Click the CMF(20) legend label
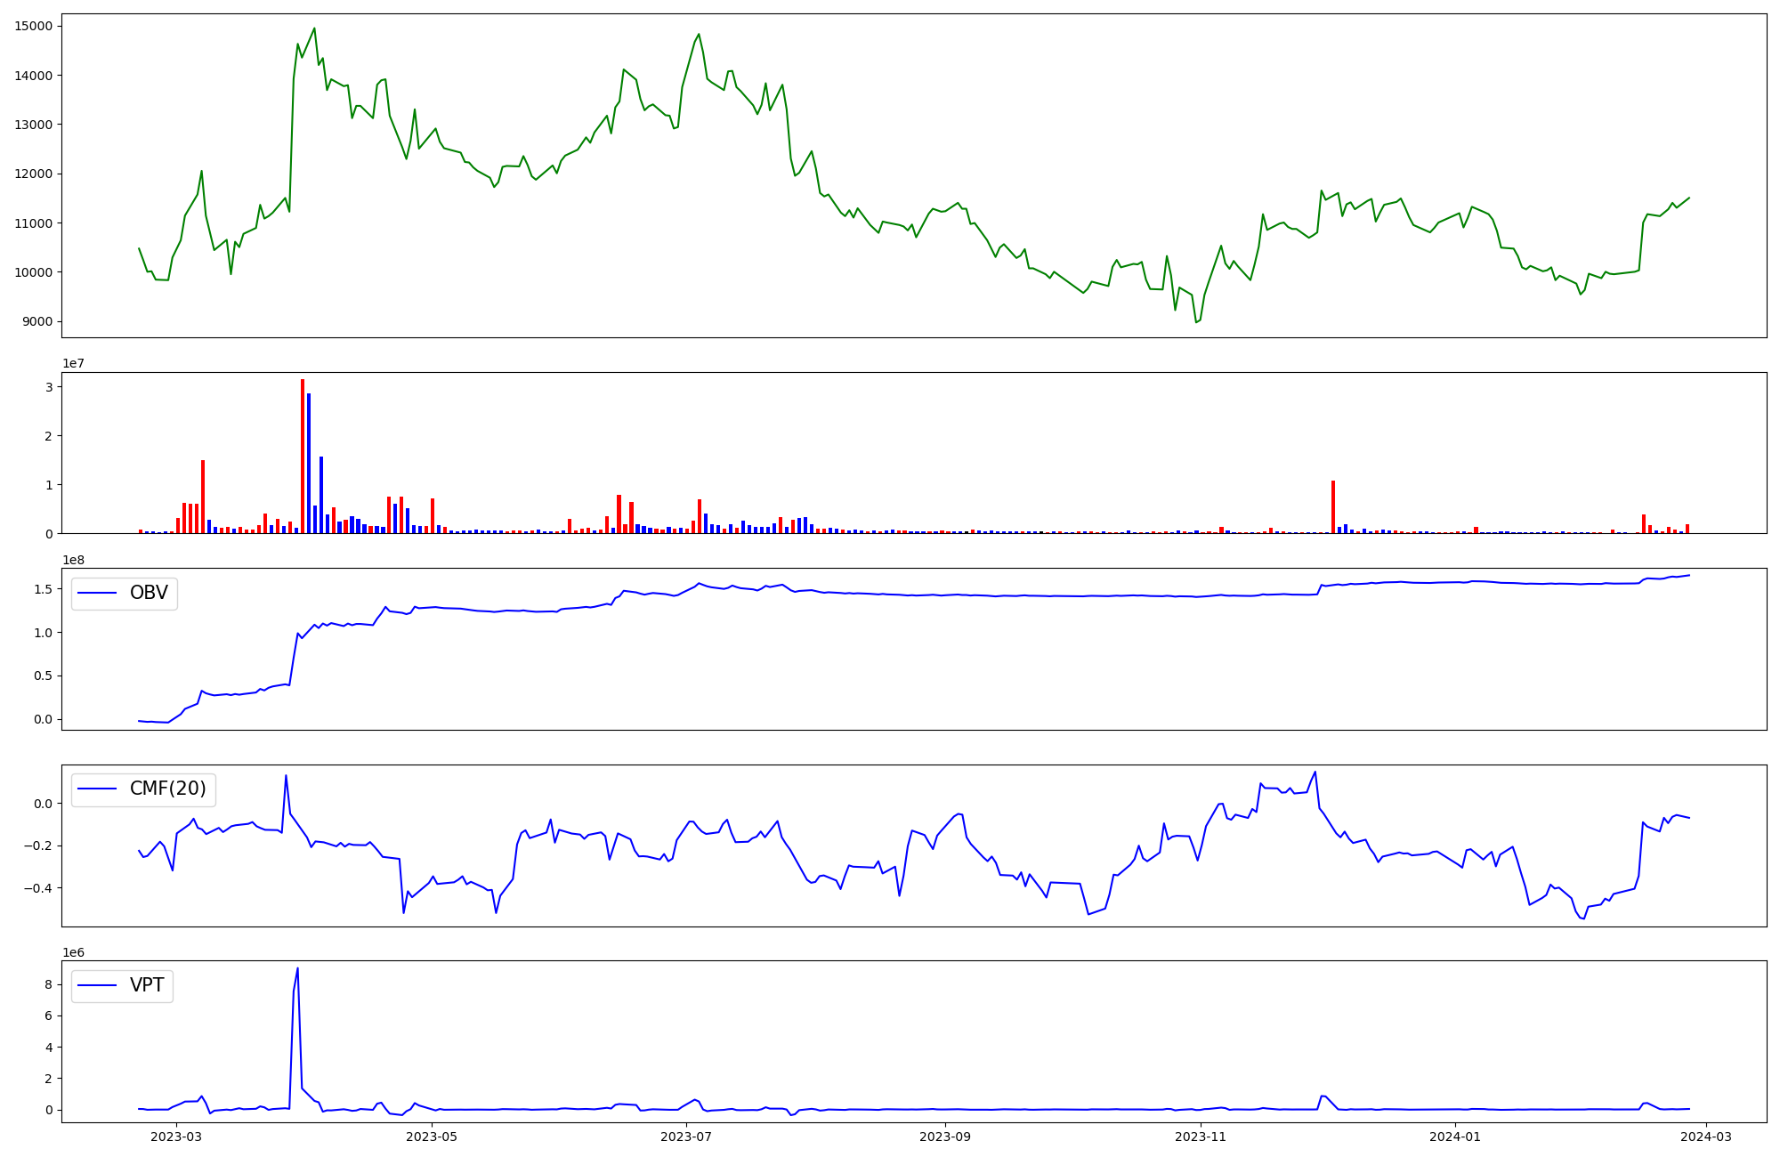This screenshot has height=1157, width=1780. point(167,789)
